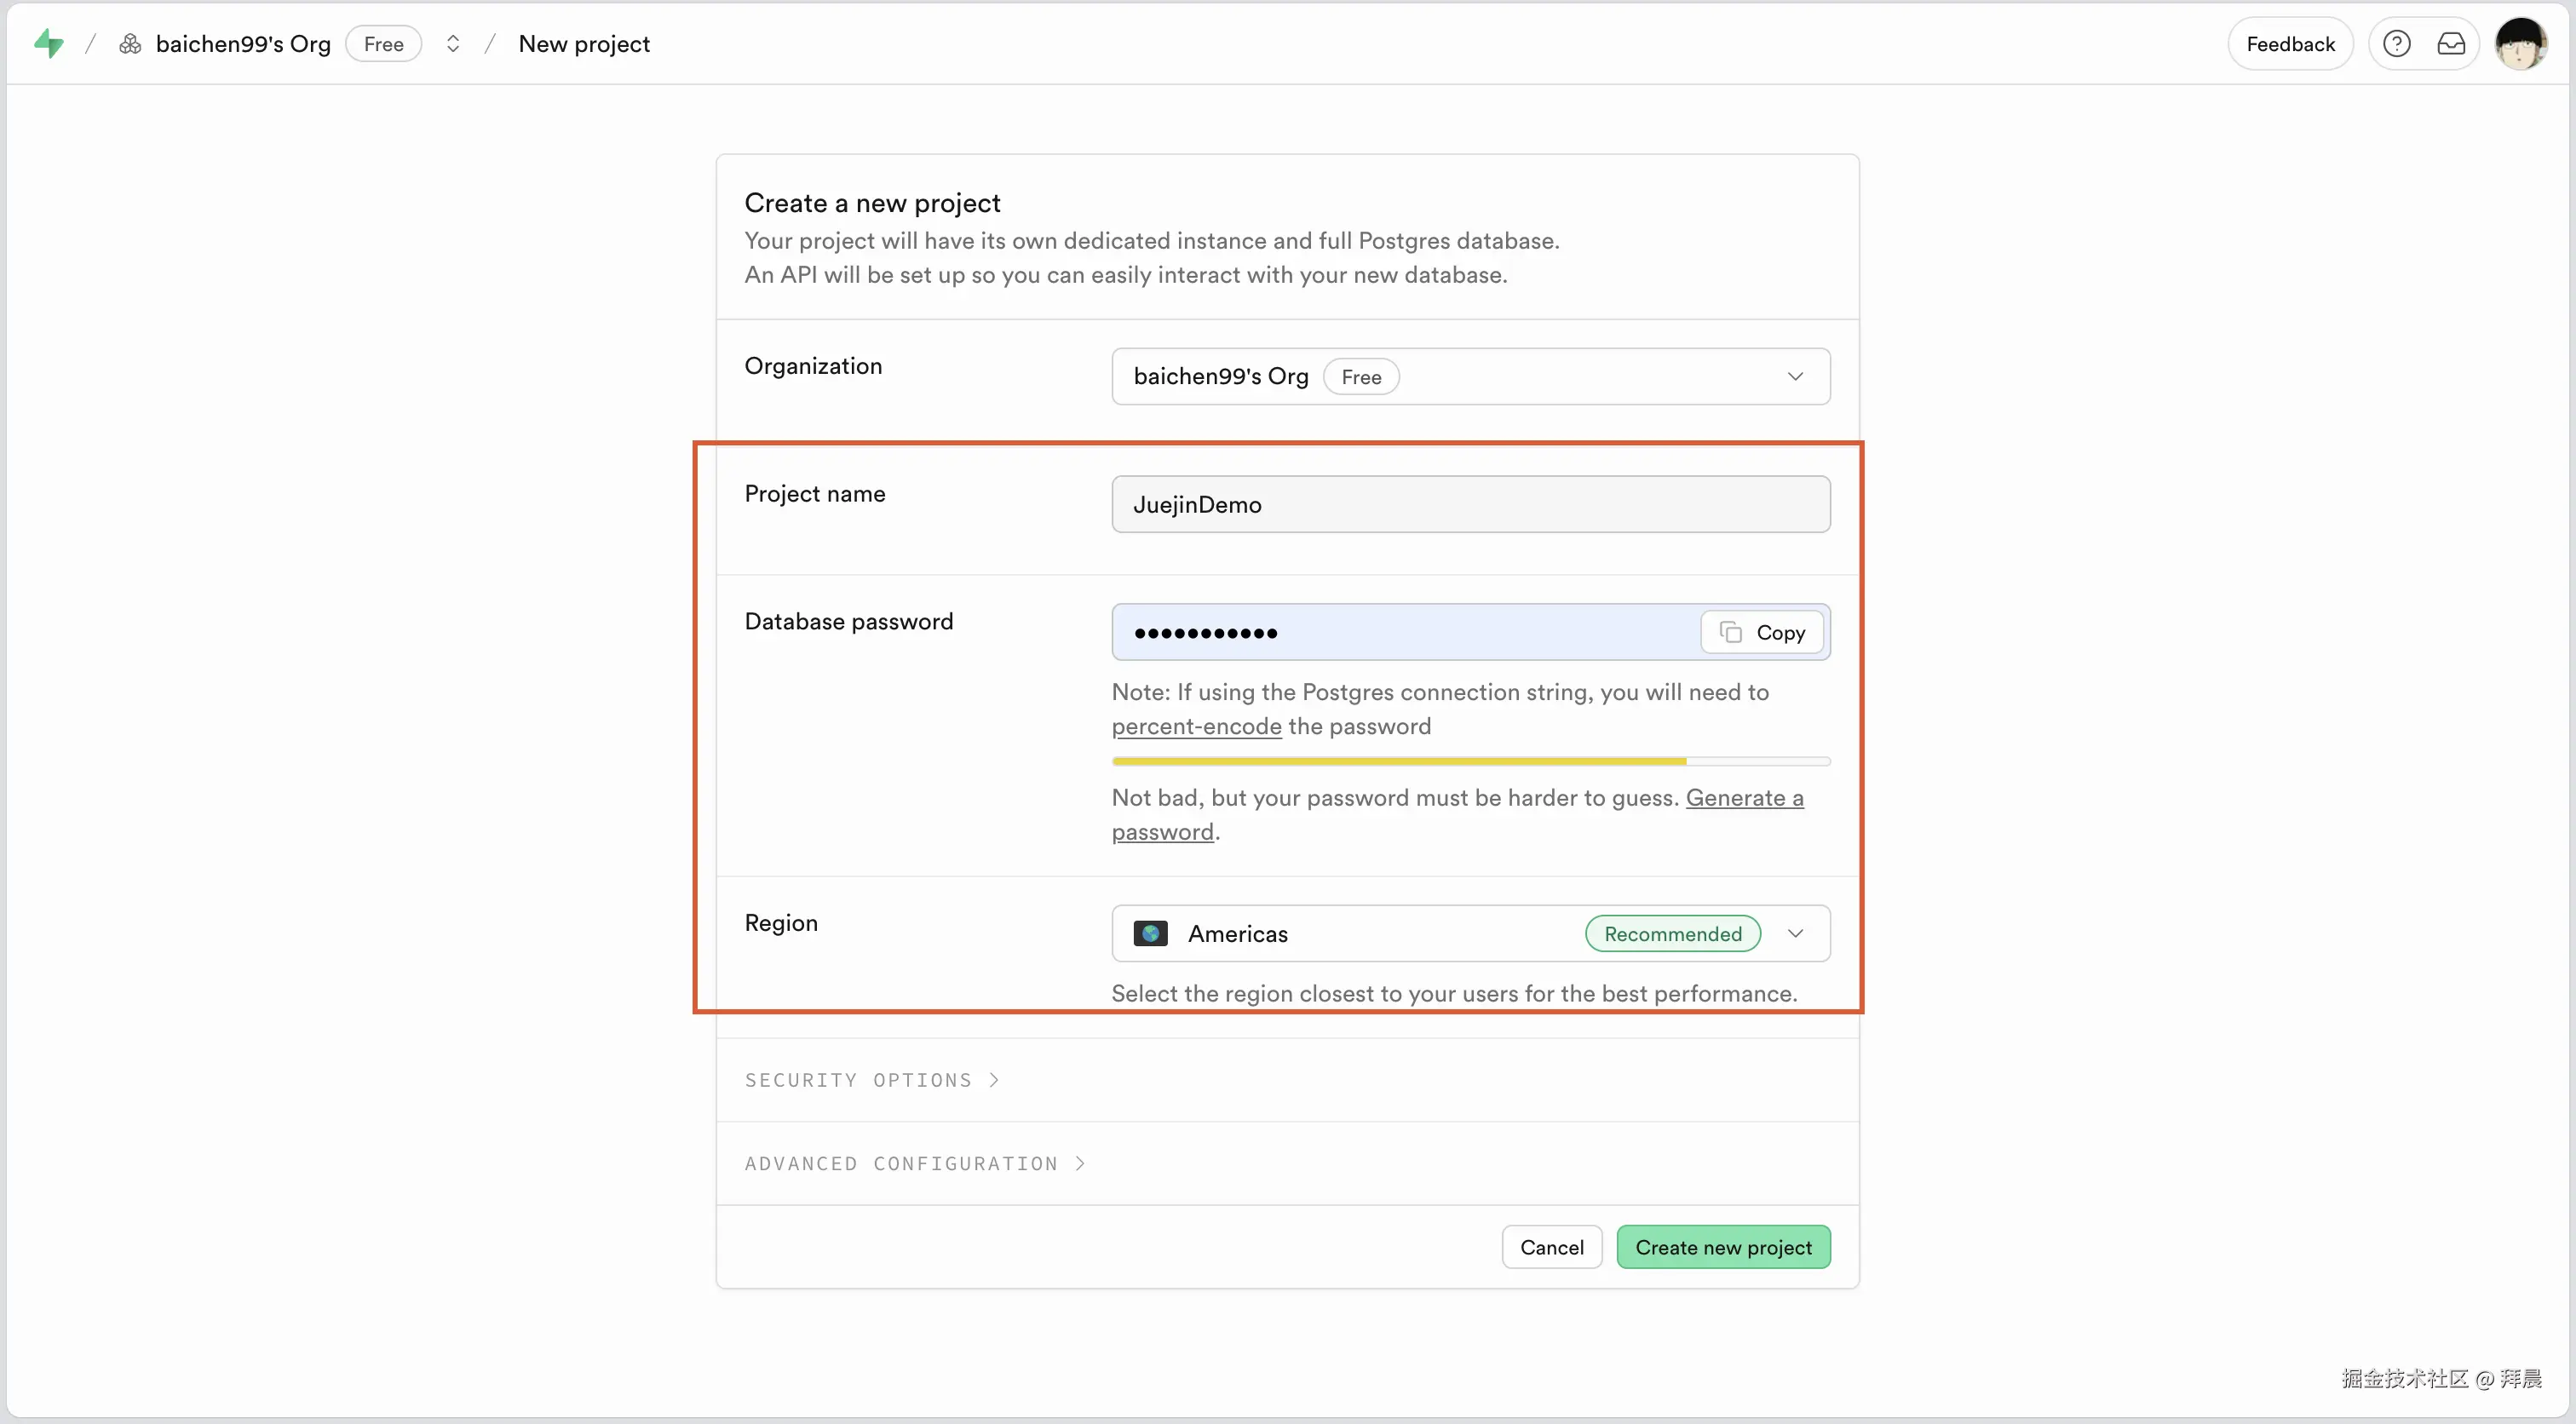
Task: Click the globe icon beside Americas
Action: pos(1150,933)
